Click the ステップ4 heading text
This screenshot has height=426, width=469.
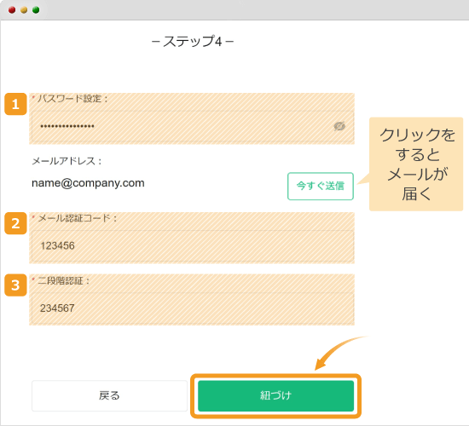click(193, 41)
